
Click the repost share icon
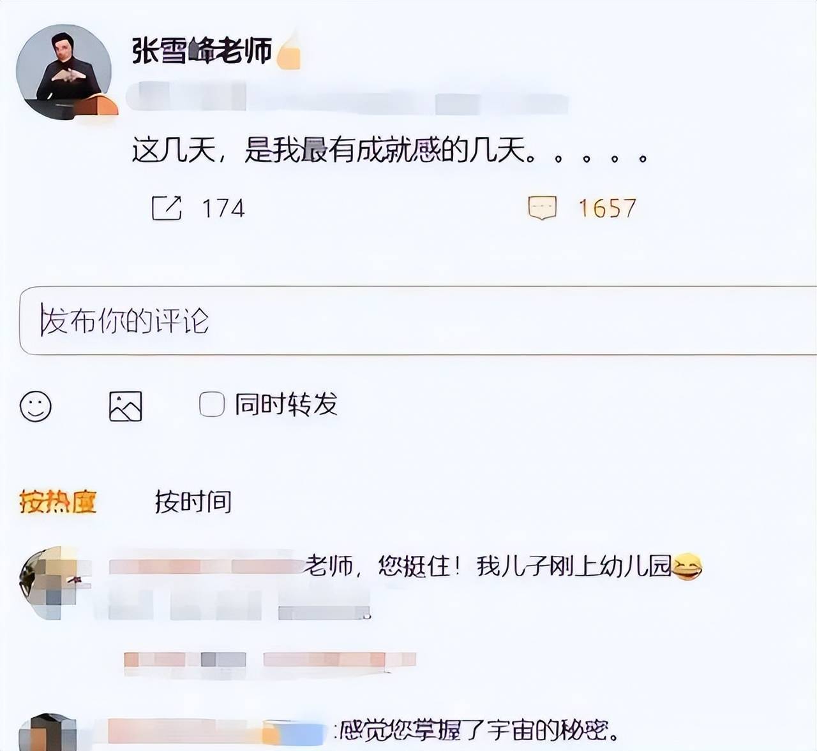pyautogui.click(x=167, y=208)
